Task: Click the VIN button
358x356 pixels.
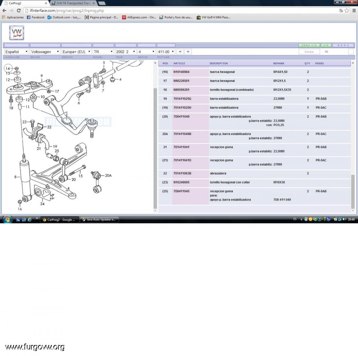Action: (x=326, y=45)
